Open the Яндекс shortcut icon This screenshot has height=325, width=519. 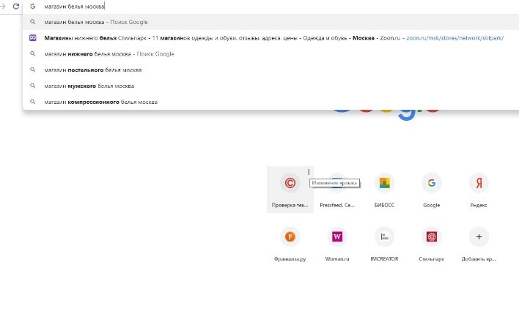pyautogui.click(x=479, y=183)
